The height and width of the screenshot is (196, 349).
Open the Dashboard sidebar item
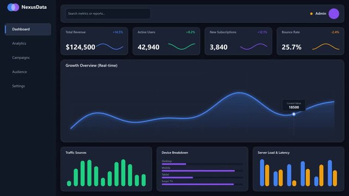pyautogui.click(x=28, y=29)
